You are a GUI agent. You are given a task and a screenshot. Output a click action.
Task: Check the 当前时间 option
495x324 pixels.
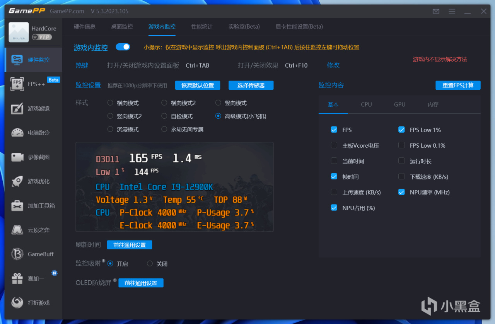(334, 161)
